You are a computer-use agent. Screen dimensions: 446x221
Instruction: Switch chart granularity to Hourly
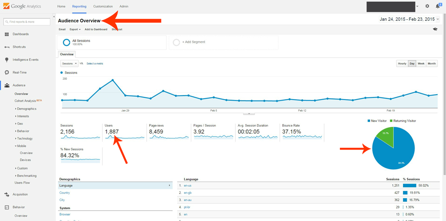point(402,64)
